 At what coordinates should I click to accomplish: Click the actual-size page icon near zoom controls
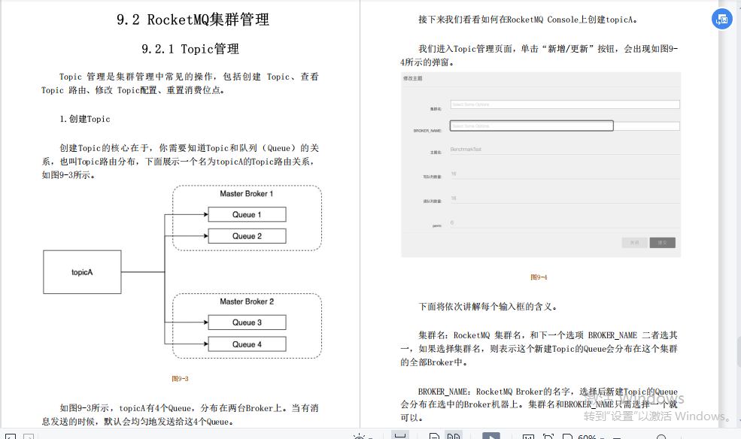(530, 434)
